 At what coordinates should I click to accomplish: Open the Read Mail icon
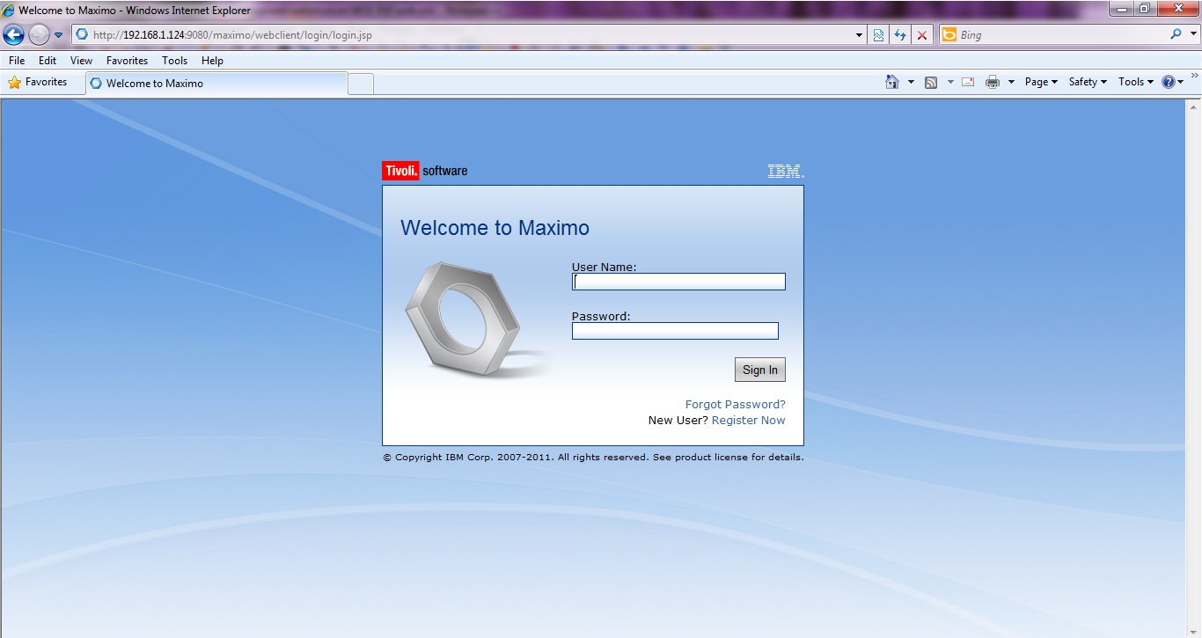[967, 81]
